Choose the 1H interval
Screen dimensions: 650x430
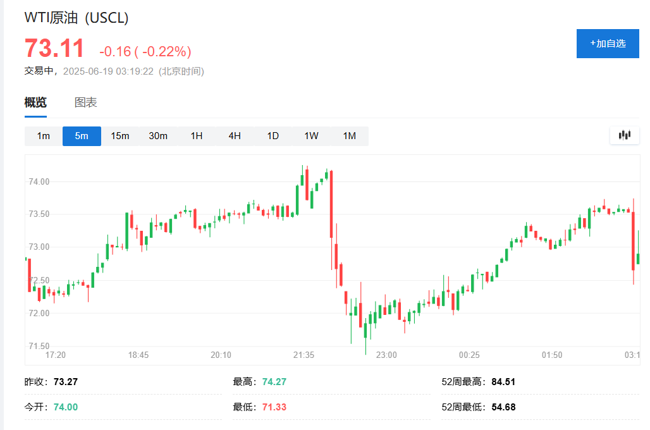tap(197, 136)
